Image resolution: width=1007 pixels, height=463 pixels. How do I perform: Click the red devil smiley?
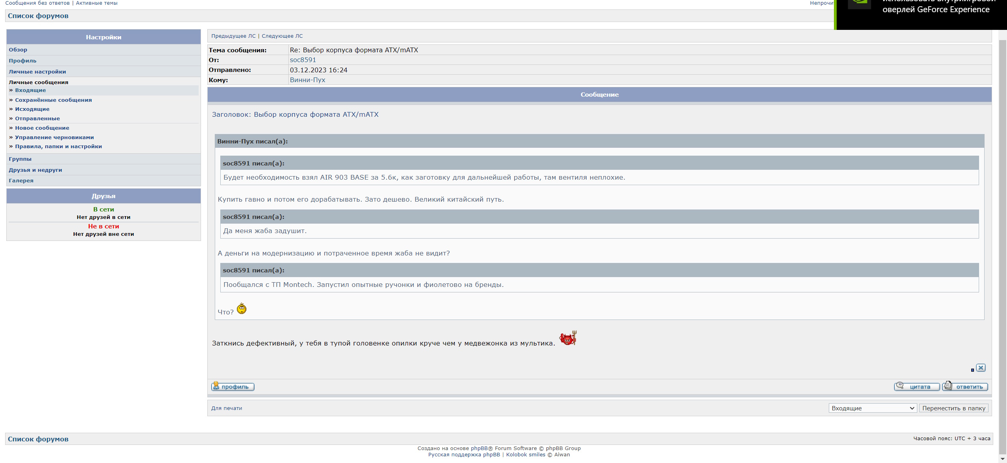tap(568, 338)
